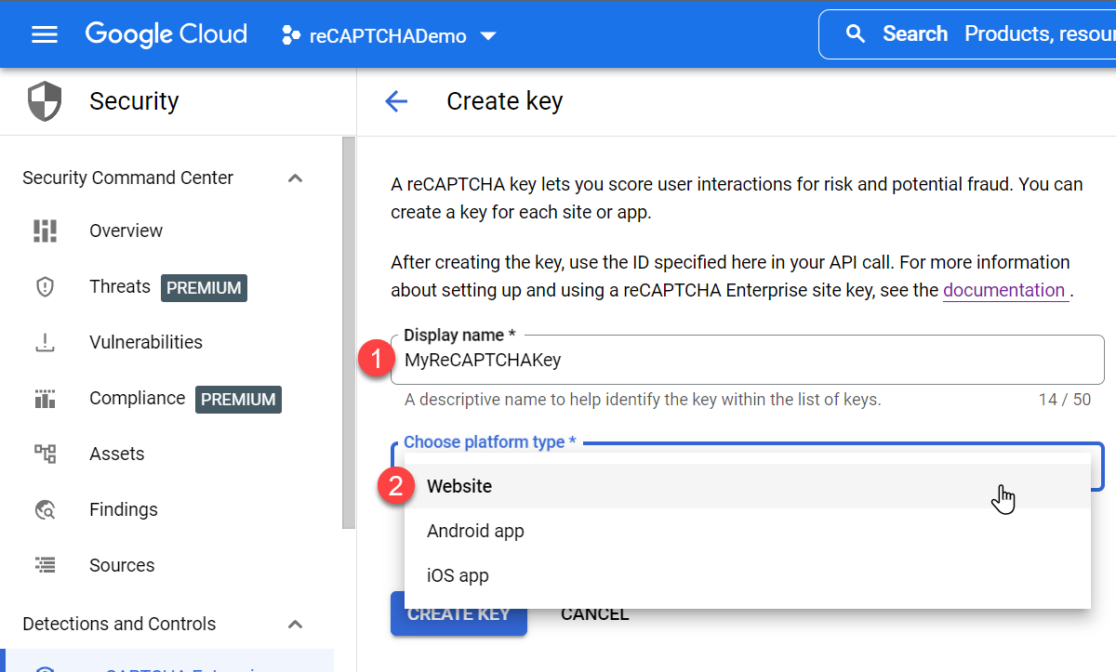This screenshot has height=672, width=1116.
Task: Select iOS app platform type
Action: point(747,575)
